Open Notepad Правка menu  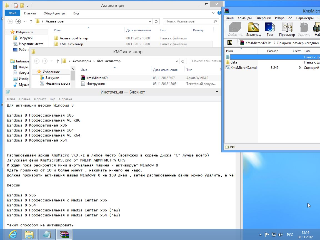(x=24, y=99)
